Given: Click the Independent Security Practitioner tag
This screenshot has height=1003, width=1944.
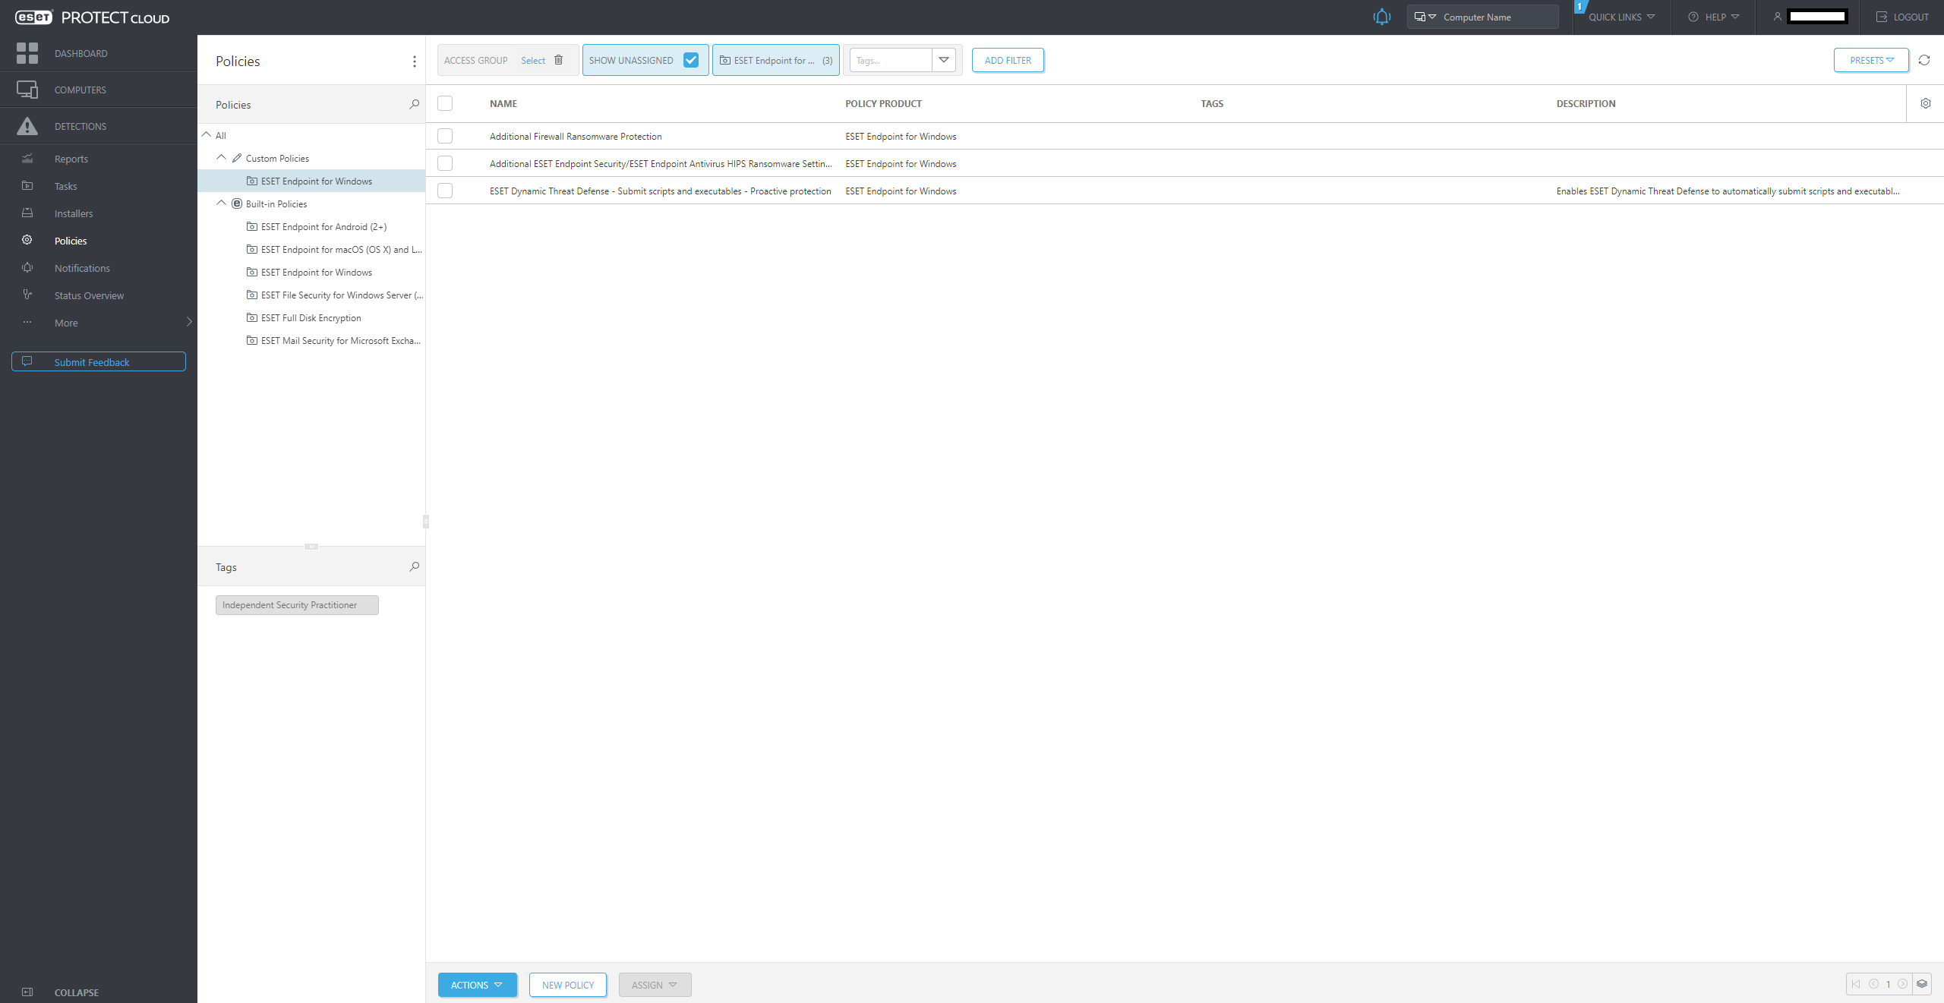Looking at the screenshot, I should pyautogui.click(x=297, y=604).
